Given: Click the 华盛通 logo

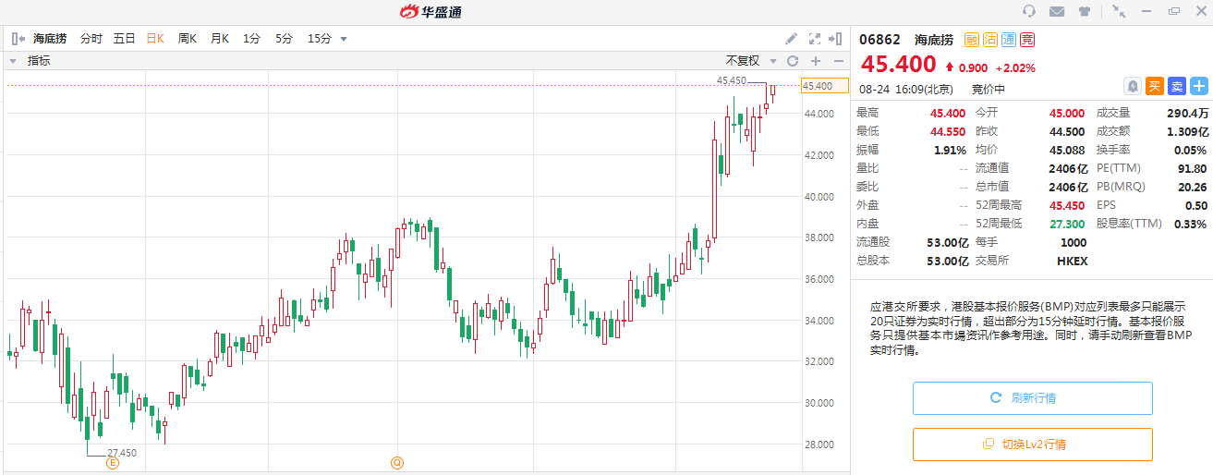Looking at the screenshot, I should point(431,11).
